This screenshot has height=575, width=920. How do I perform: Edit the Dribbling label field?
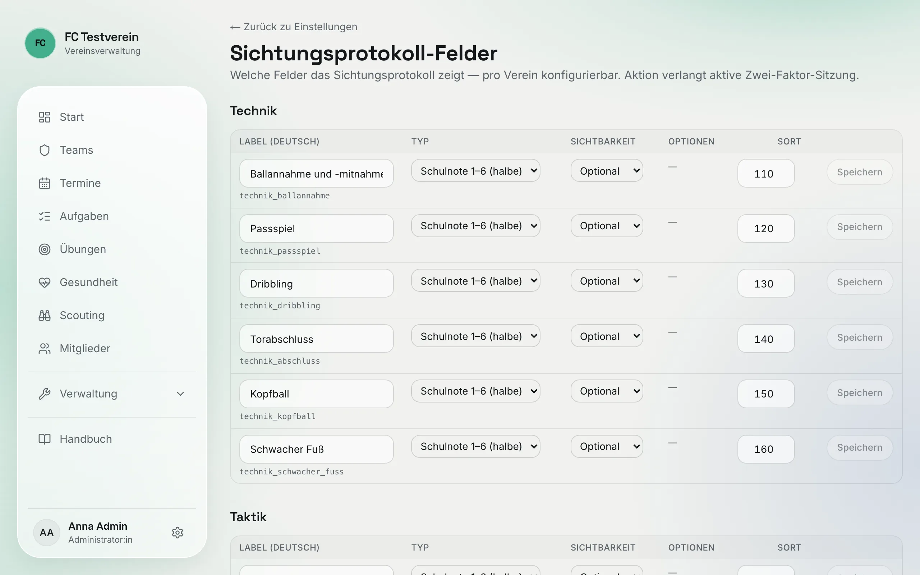[316, 284]
